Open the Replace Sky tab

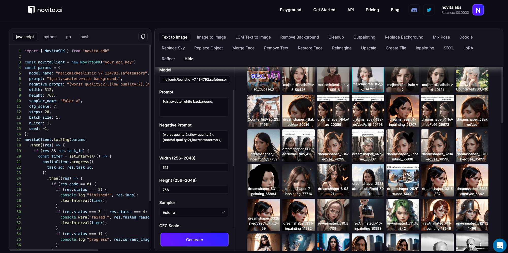(x=173, y=48)
